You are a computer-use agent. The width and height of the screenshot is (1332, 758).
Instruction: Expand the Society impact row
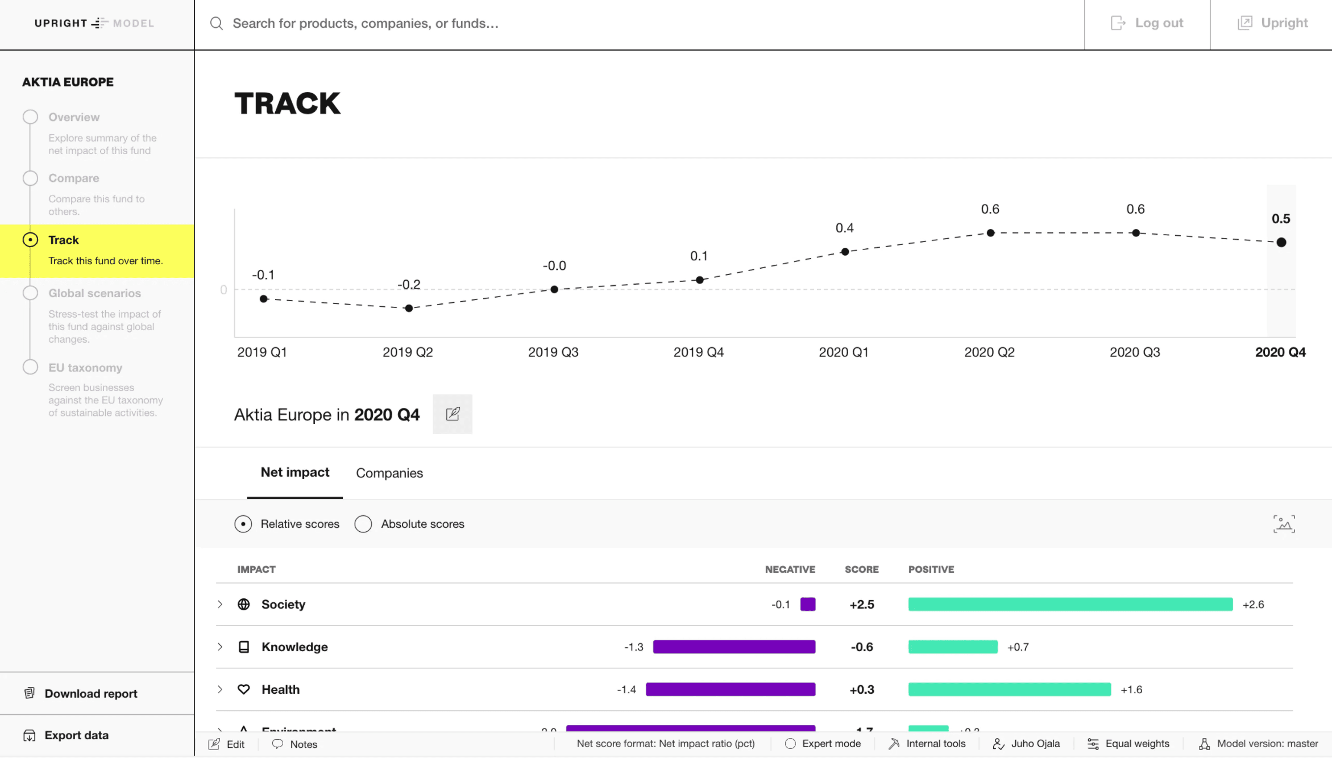click(x=220, y=604)
